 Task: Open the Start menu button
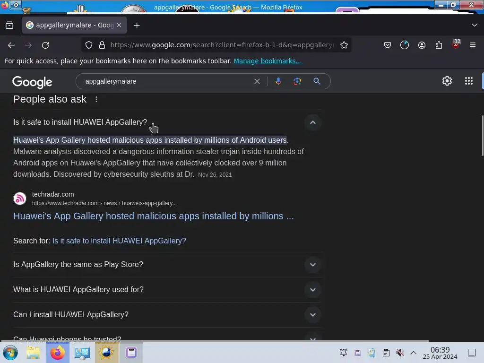10,353
